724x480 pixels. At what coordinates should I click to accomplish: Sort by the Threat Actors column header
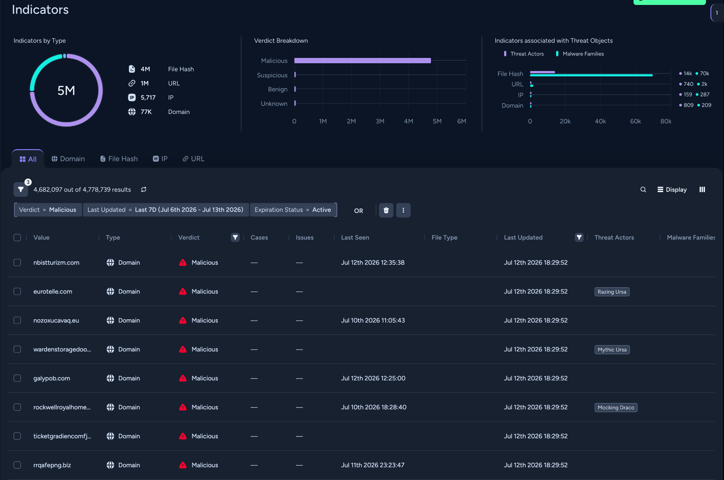pyautogui.click(x=614, y=237)
